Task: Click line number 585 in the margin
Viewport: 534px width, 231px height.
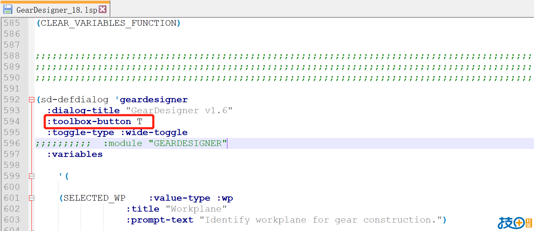Action: coord(12,23)
